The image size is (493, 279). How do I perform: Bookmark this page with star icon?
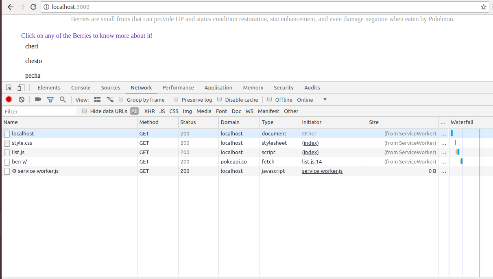click(x=483, y=7)
